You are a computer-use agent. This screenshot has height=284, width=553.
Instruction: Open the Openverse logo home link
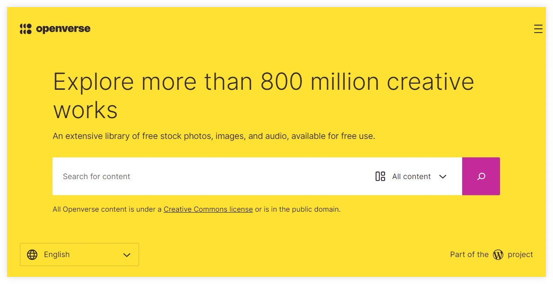click(55, 29)
